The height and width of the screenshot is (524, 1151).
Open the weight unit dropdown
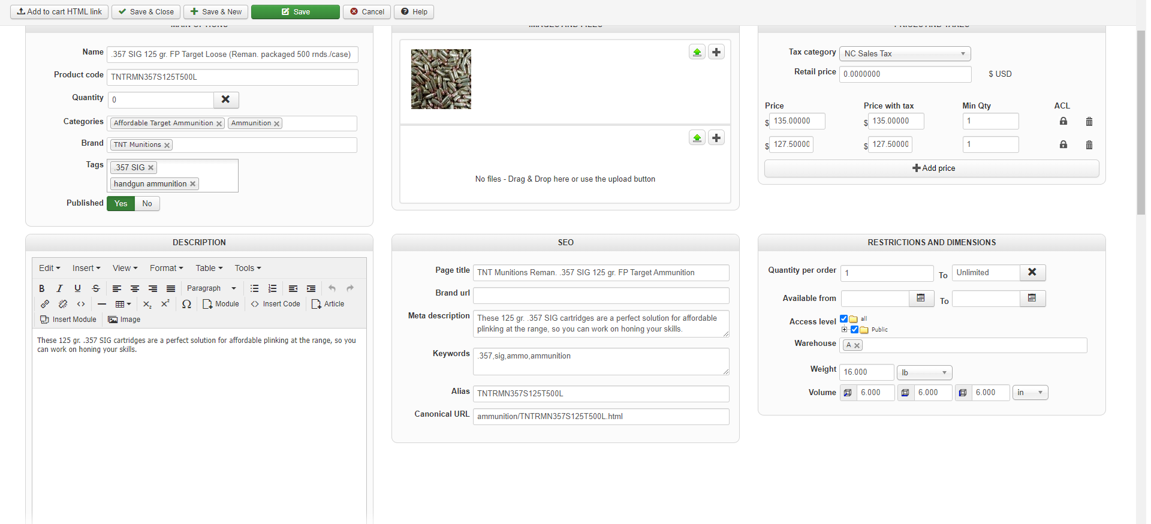coord(924,372)
